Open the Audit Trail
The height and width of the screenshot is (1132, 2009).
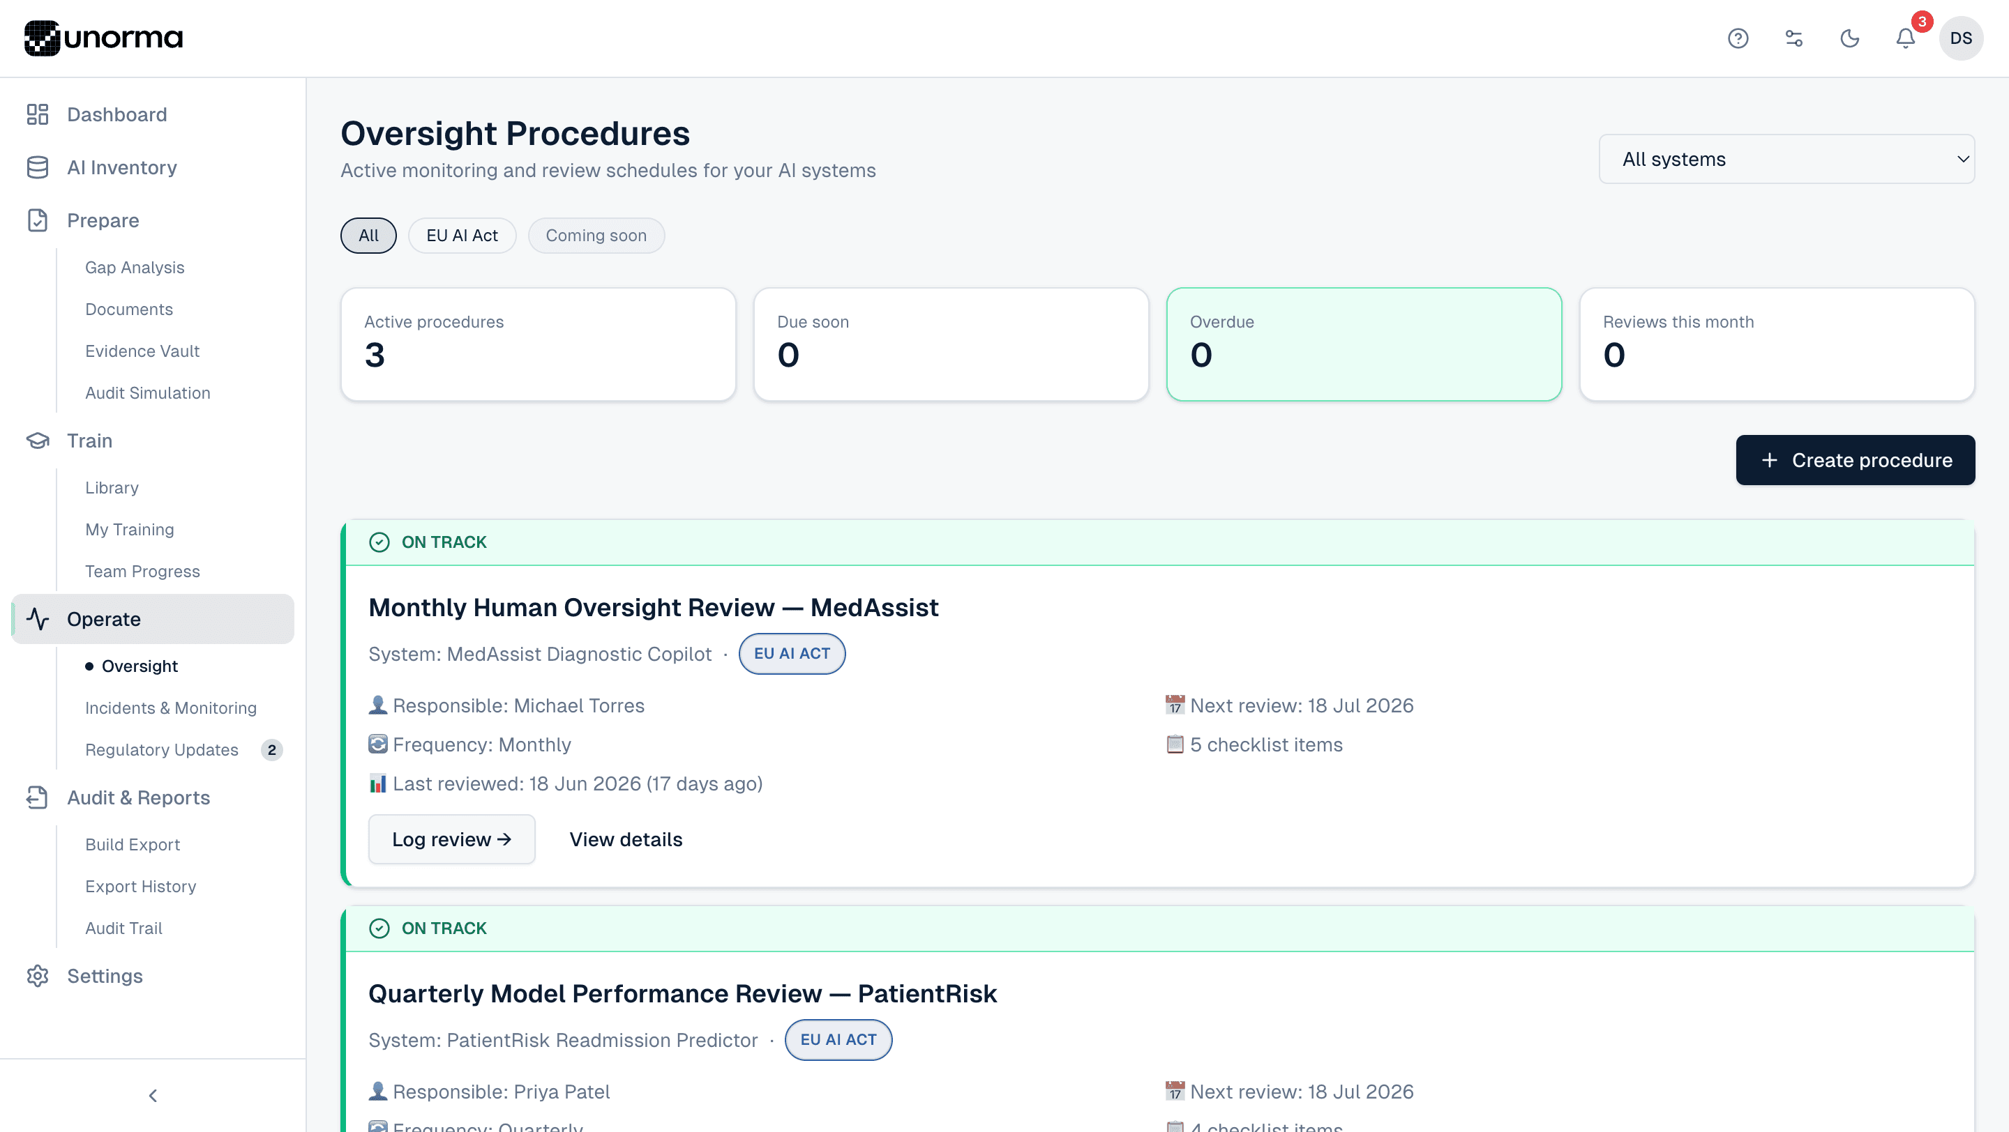click(123, 928)
